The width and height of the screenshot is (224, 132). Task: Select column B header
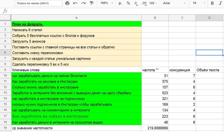click(155, 18)
